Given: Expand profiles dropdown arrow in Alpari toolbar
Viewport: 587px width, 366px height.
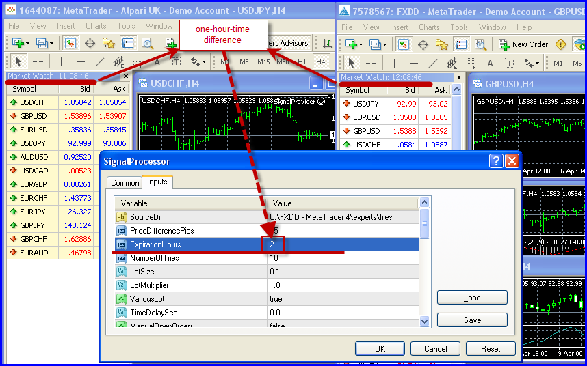Looking at the screenshot, I should (x=51, y=43).
